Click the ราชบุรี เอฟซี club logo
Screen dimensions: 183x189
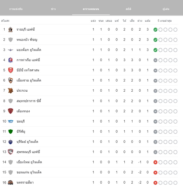tap(10, 29)
